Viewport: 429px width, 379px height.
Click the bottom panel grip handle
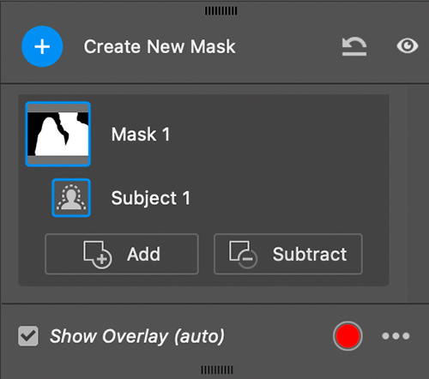(217, 370)
